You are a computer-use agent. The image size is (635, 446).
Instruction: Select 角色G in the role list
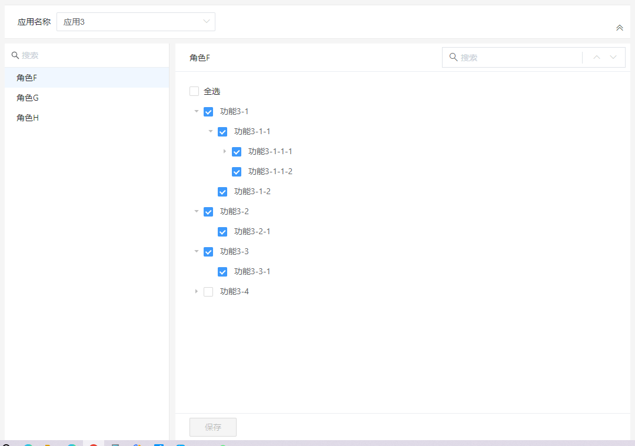coord(28,98)
